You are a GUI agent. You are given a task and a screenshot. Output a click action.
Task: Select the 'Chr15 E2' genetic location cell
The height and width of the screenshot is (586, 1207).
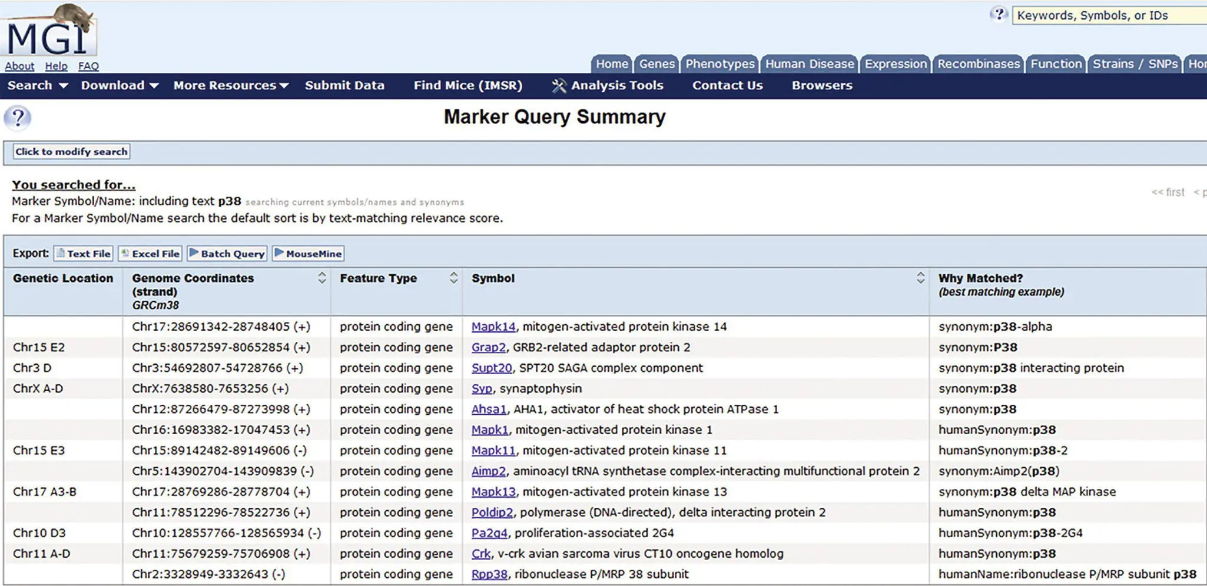pyautogui.click(x=39, y=347)
